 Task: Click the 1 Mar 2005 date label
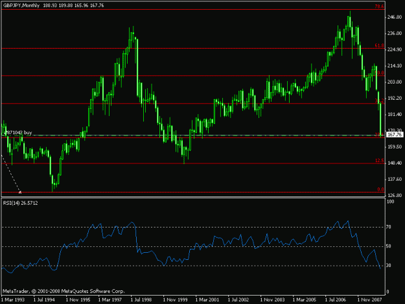pyautogui.click(x=305, y=300)
